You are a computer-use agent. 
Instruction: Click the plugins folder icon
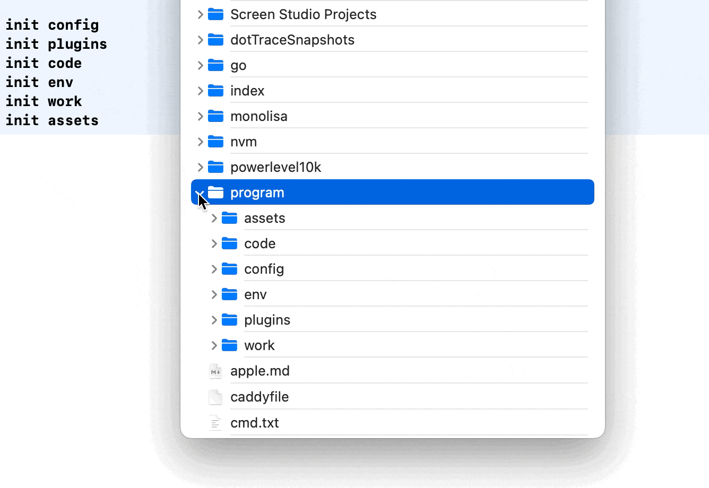coord(229,320)
